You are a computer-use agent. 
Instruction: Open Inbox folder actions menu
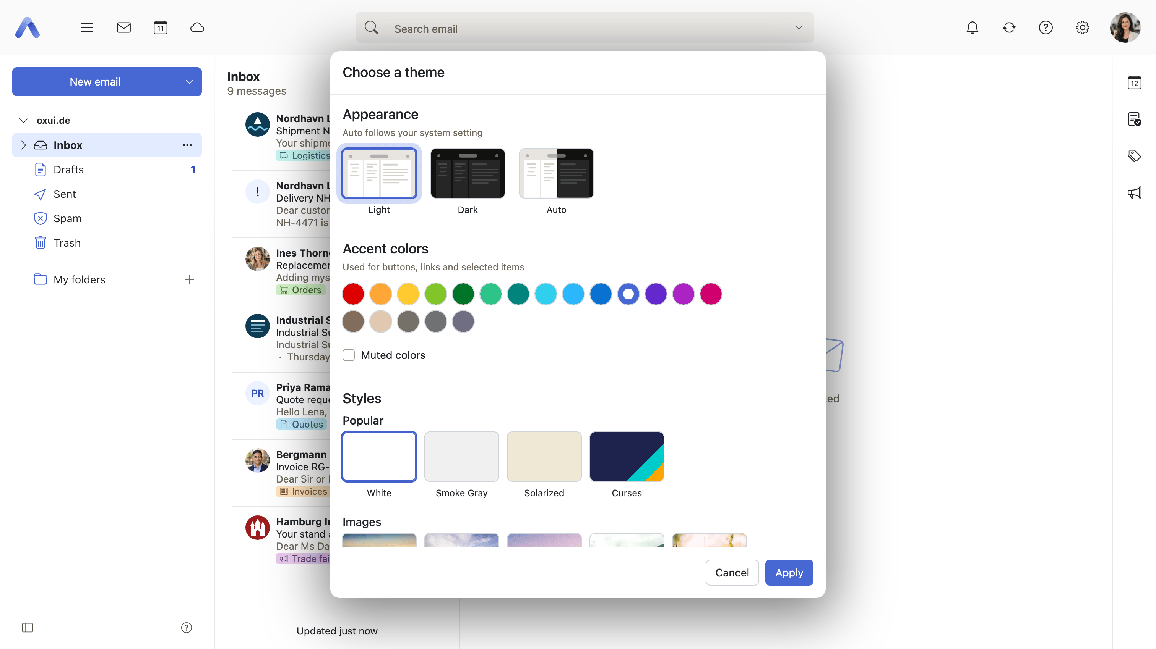click(x=187, y=145)
